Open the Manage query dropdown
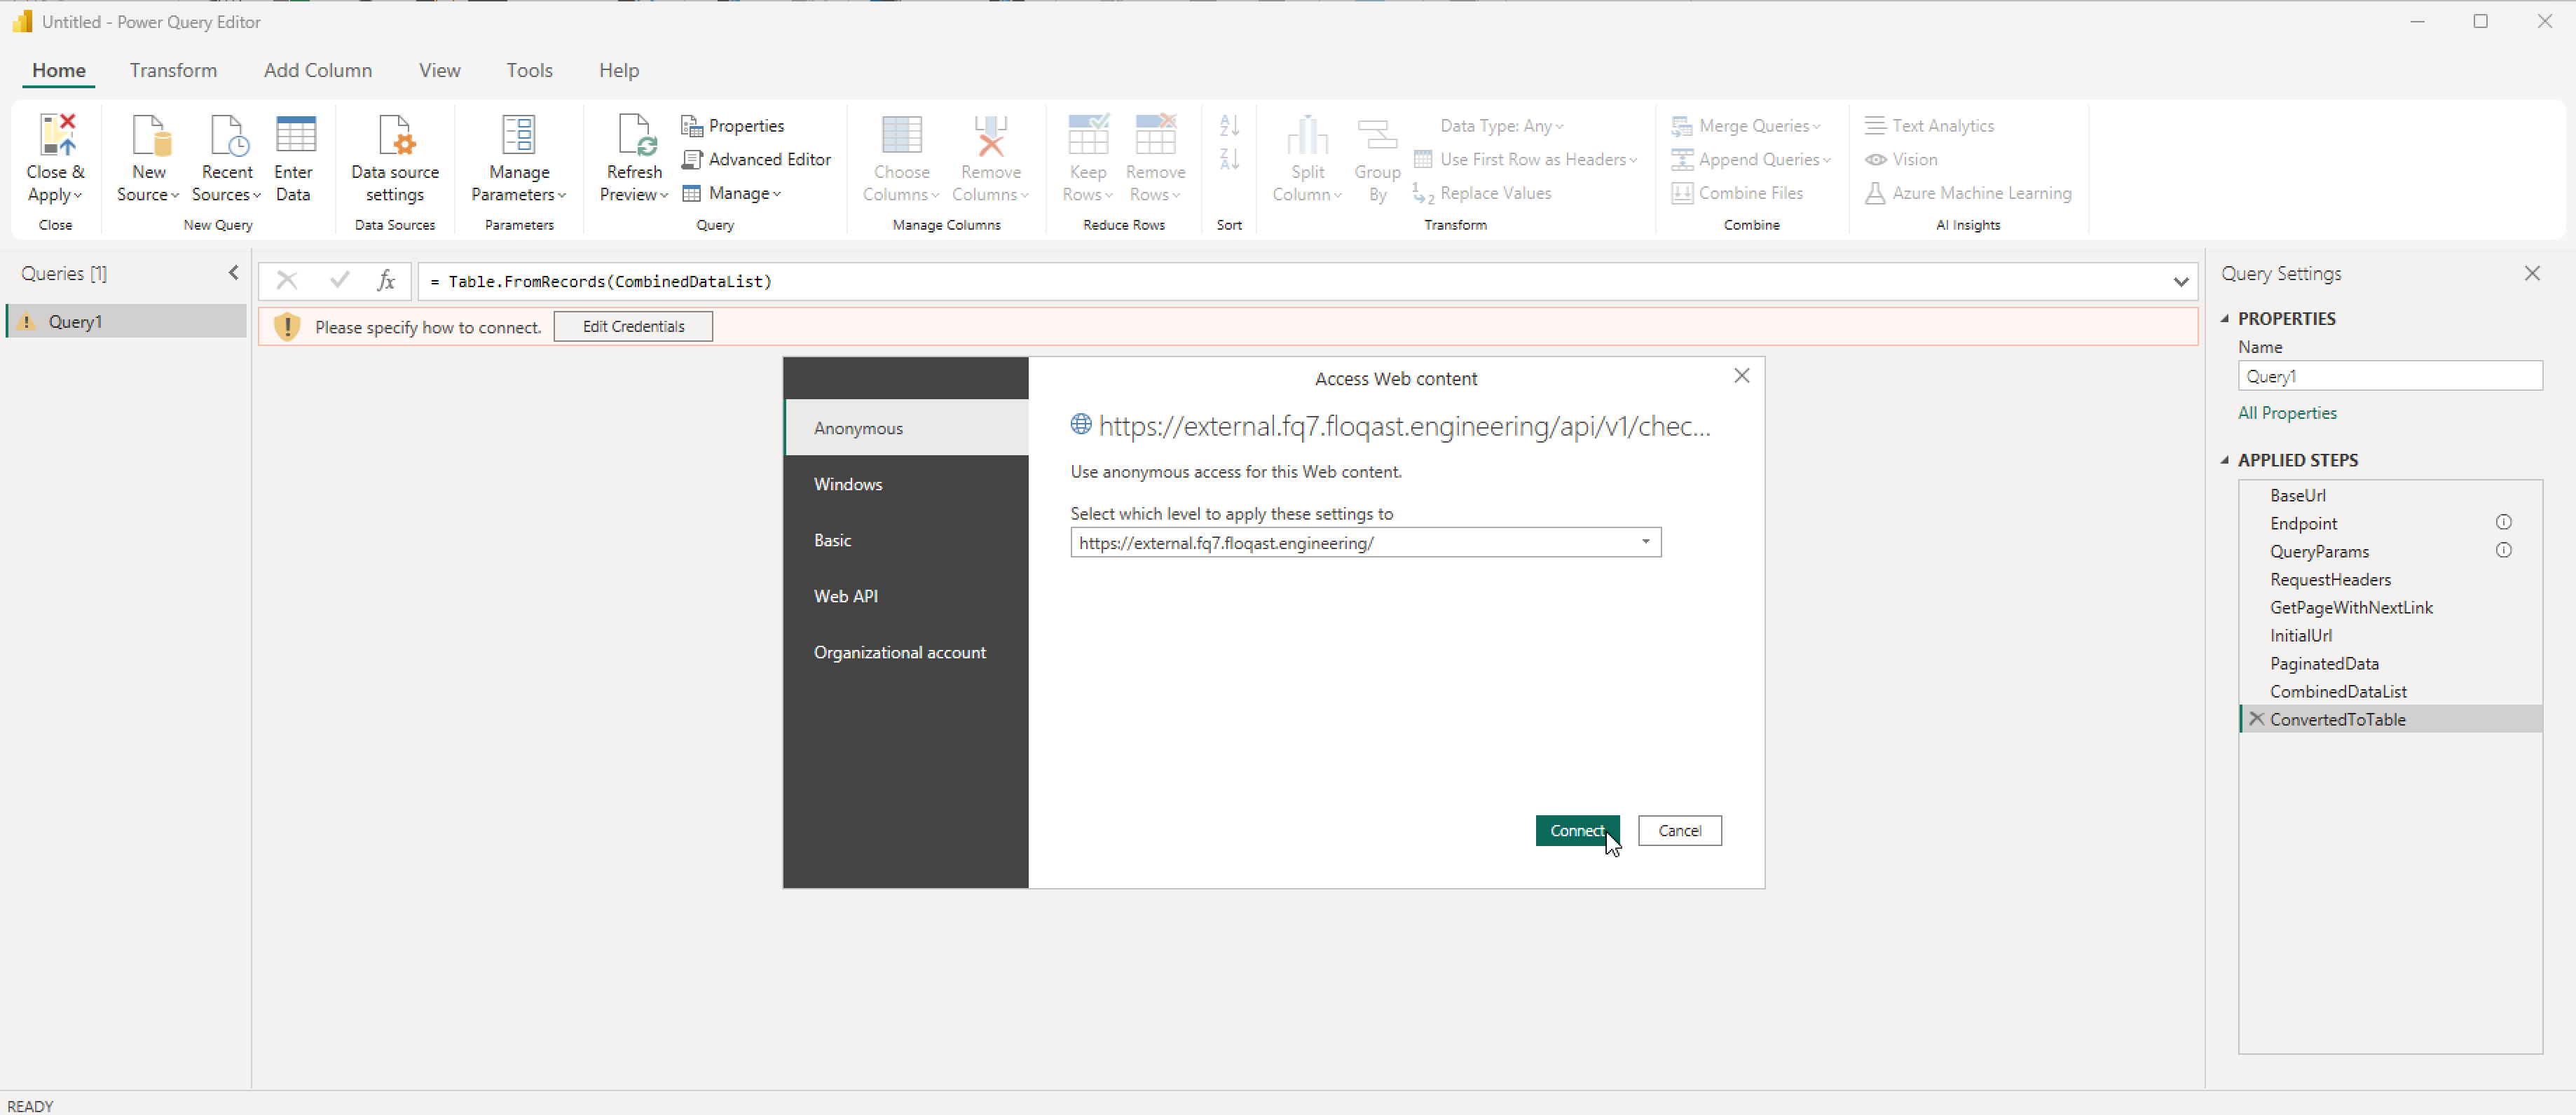 [731, 193]
